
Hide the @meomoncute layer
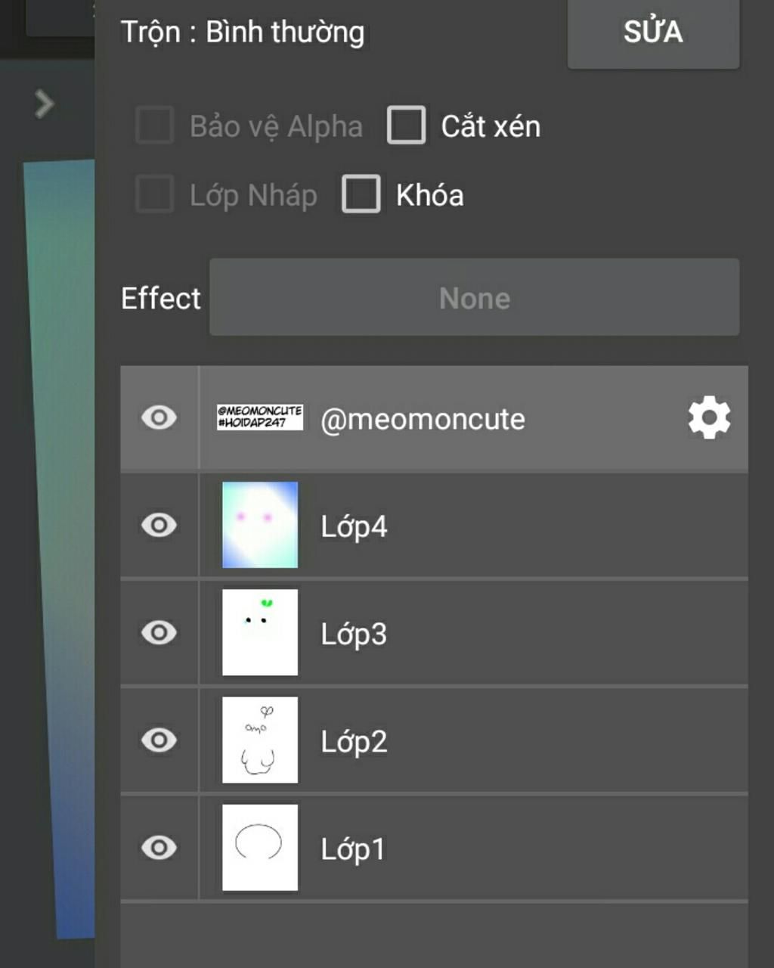click(159, 417)
